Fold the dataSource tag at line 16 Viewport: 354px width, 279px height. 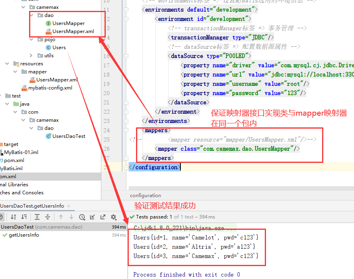point(126,56)
